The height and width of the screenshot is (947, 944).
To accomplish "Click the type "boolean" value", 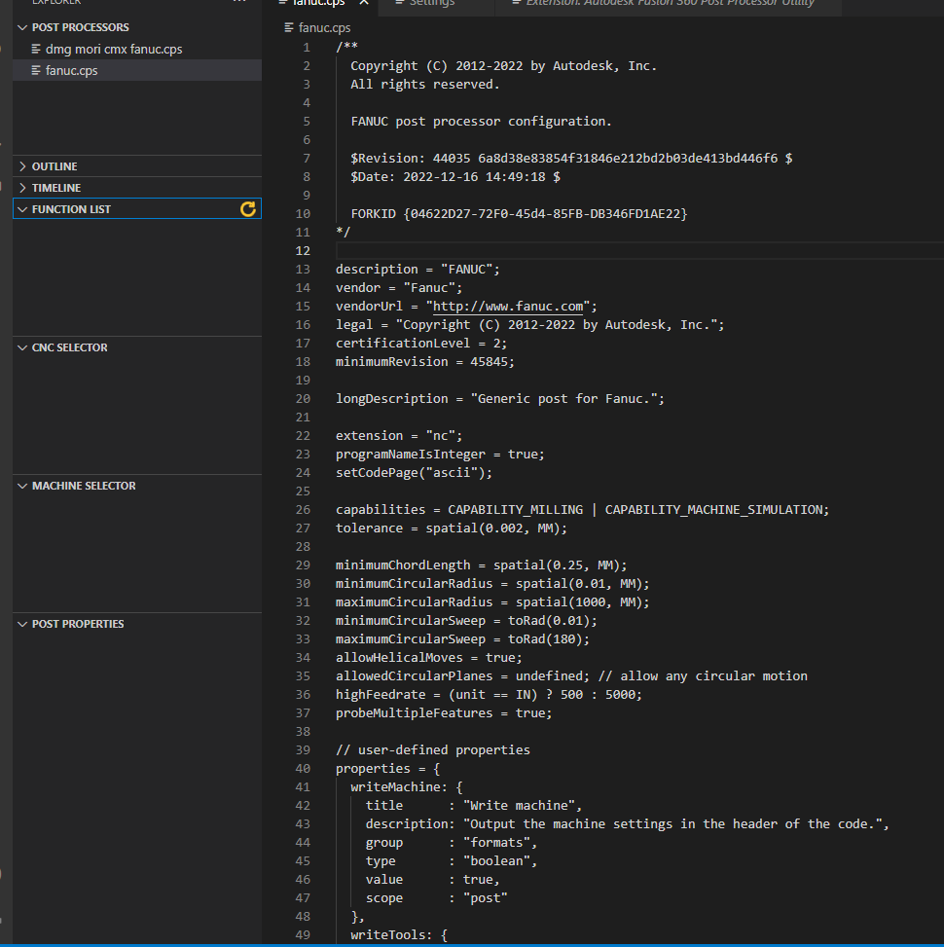I will pyautogui.click(x=496, y=861).
